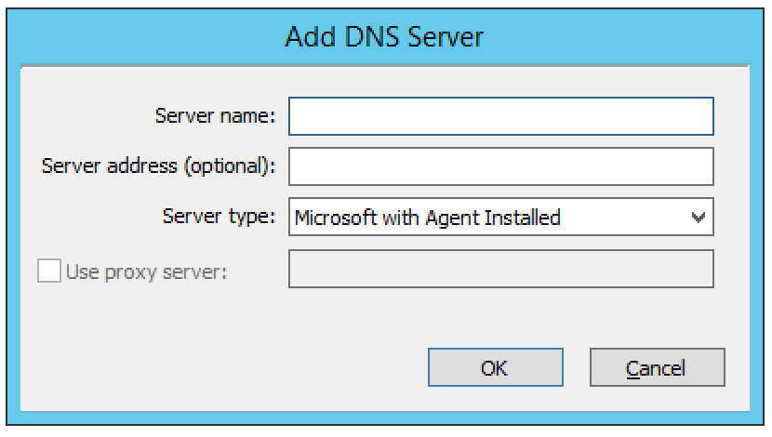Viewport: 772px width, 437px height.
Task: Click the right end of Server address field
Action: pos(698,167)
